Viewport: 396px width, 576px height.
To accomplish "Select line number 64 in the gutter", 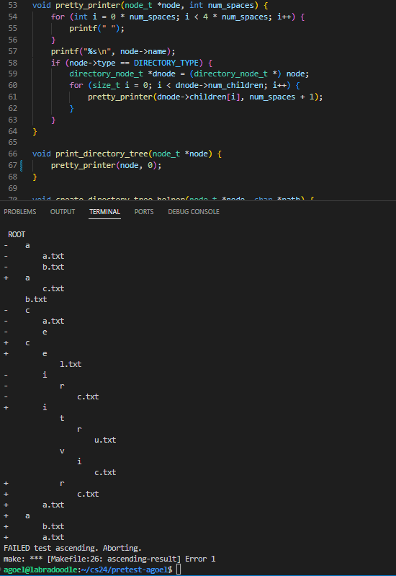I will pyautogui.click(x=13, y=131).
